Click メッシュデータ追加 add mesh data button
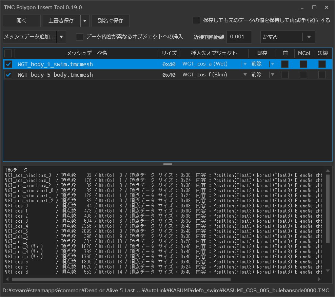Viewport: 335px width, 297px height. (30, 37)
